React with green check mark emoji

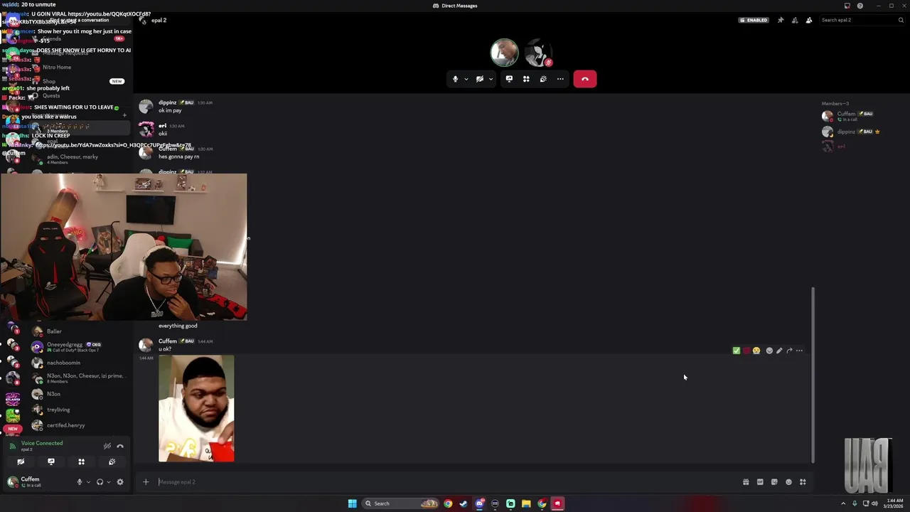coord(737,351)
